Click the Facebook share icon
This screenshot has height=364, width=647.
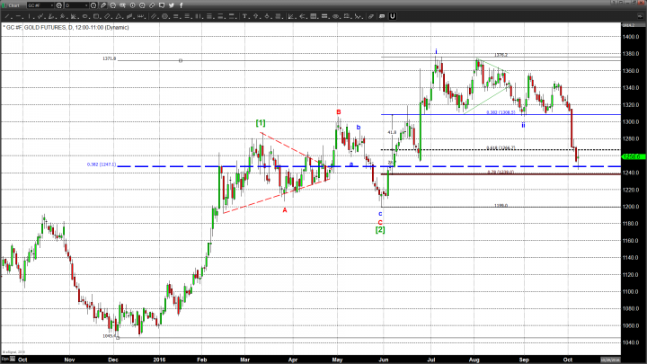[x=182, y=5]
